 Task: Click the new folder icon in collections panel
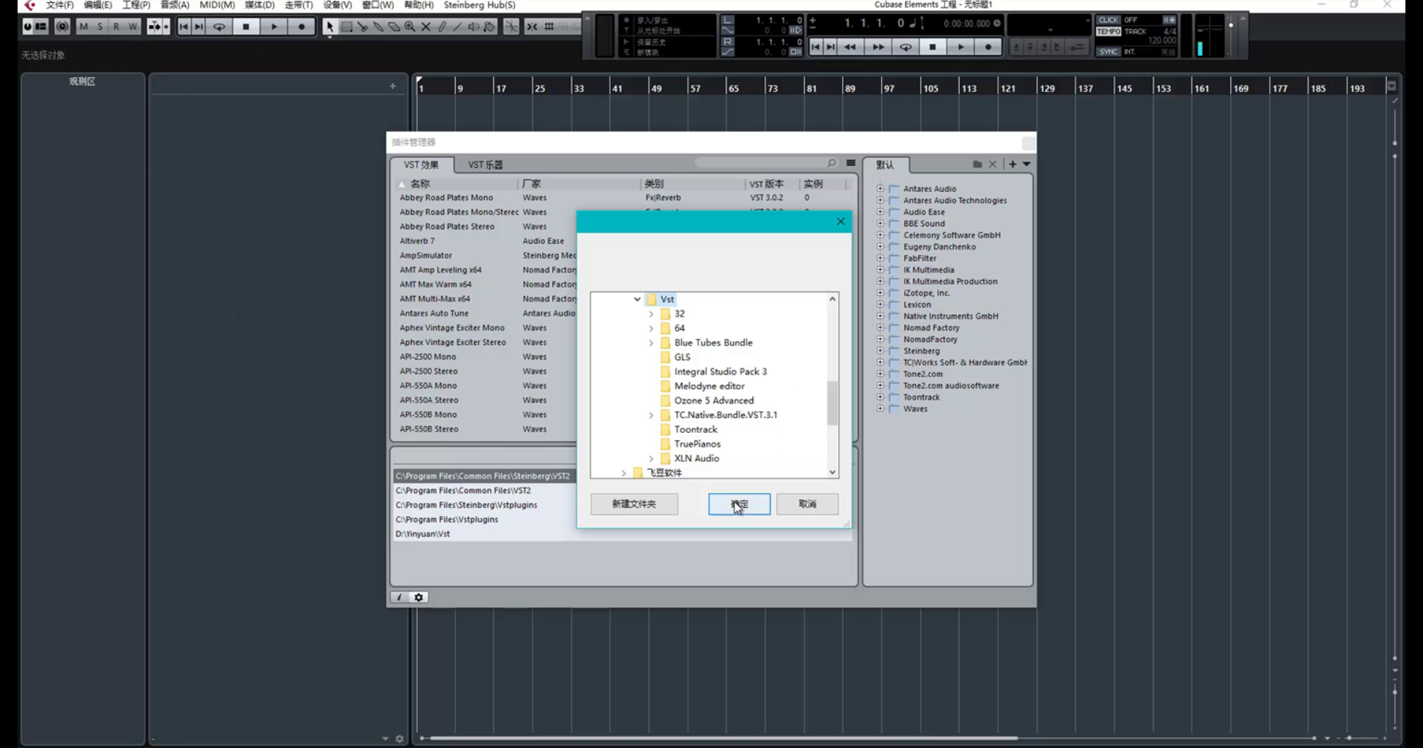pos(978,164)
